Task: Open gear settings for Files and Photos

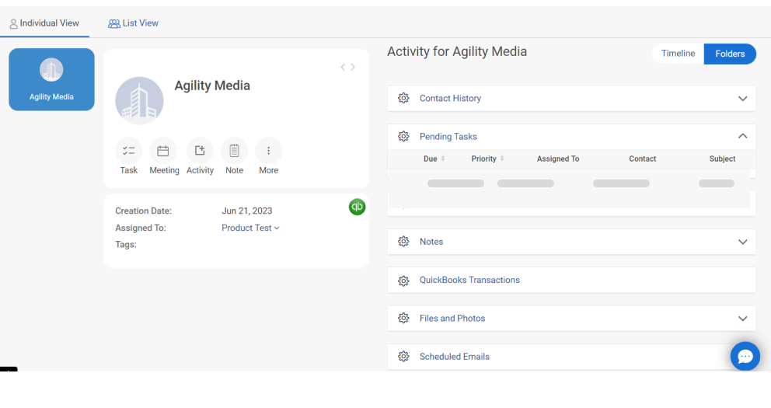Action: point(403,318)
